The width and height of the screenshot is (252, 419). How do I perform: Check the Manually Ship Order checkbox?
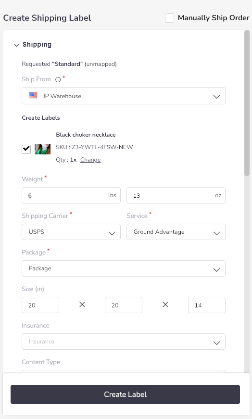tap(169, 18)
